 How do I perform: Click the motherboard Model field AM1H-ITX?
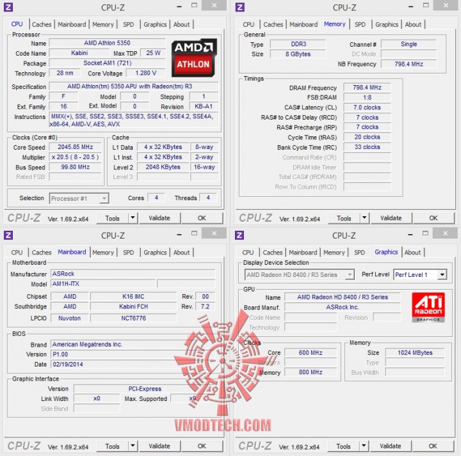[x=103, y=284]
